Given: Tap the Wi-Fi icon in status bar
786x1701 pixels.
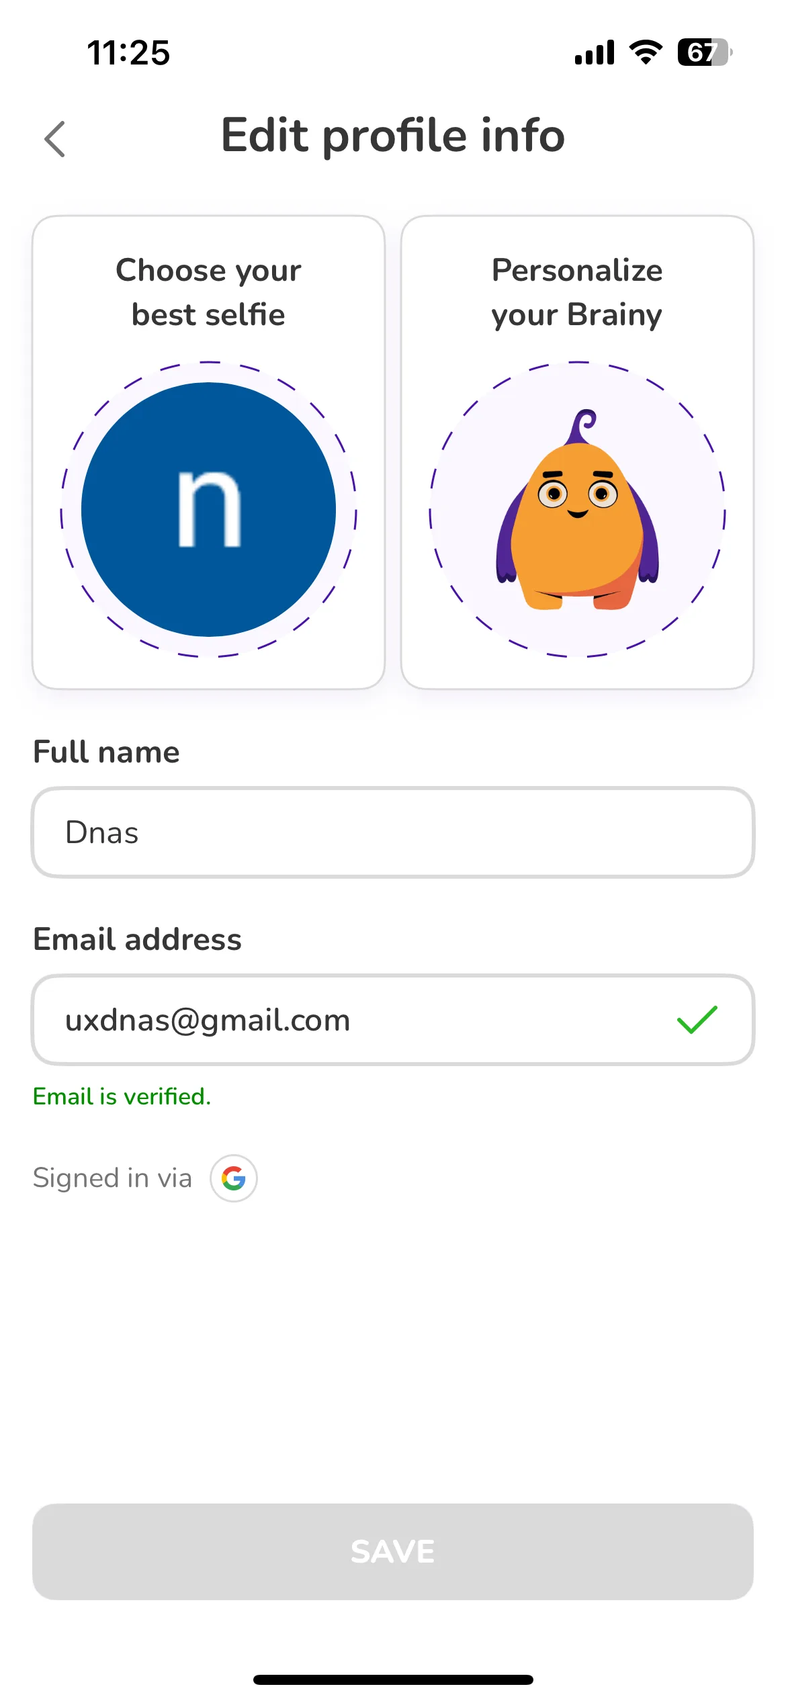Looking at the screenshot, I should (646, 52).
